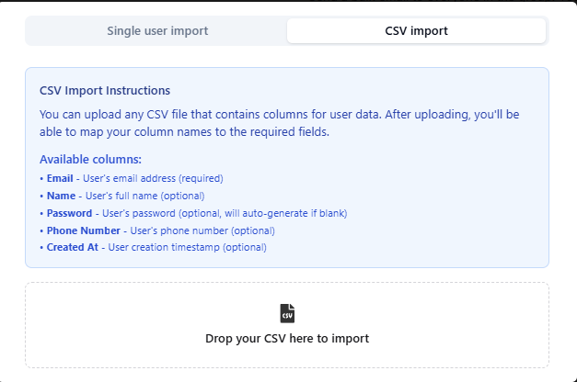Click the bold Email column name
The height and width of the screenshot is (382, 577).
[62, 178]
